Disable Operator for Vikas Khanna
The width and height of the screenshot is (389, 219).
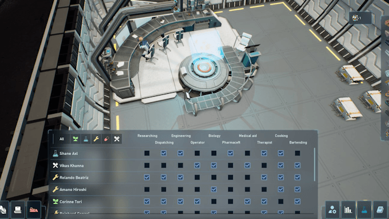coord(197,165)
